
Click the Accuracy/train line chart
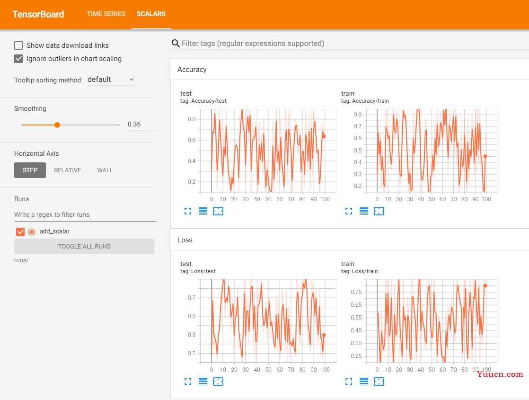coord(432,151)
